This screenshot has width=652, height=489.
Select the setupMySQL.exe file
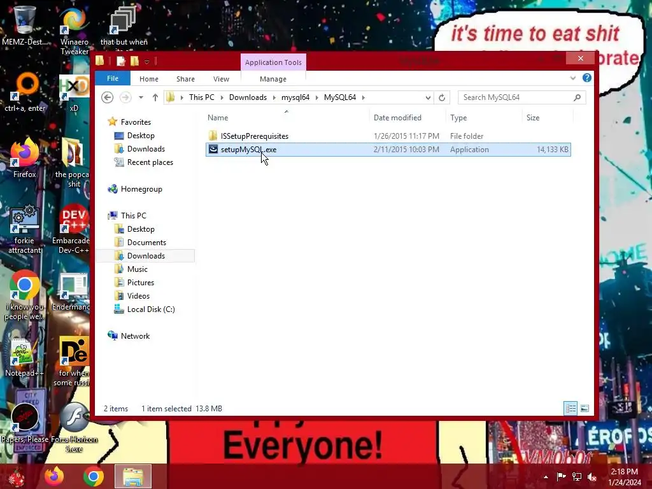(x=388, y=149)
